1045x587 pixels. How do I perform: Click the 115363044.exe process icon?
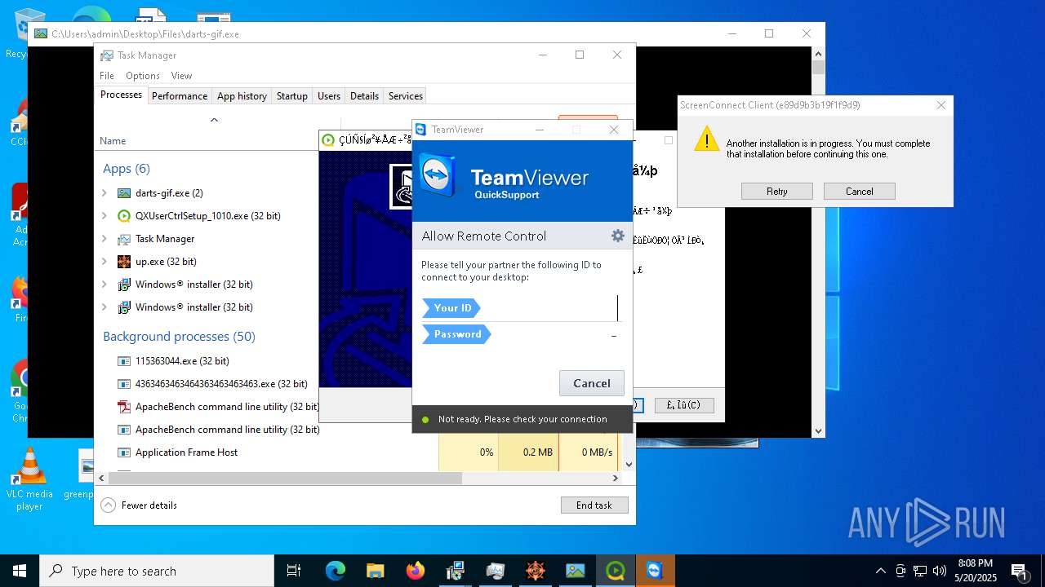(124, 361)
